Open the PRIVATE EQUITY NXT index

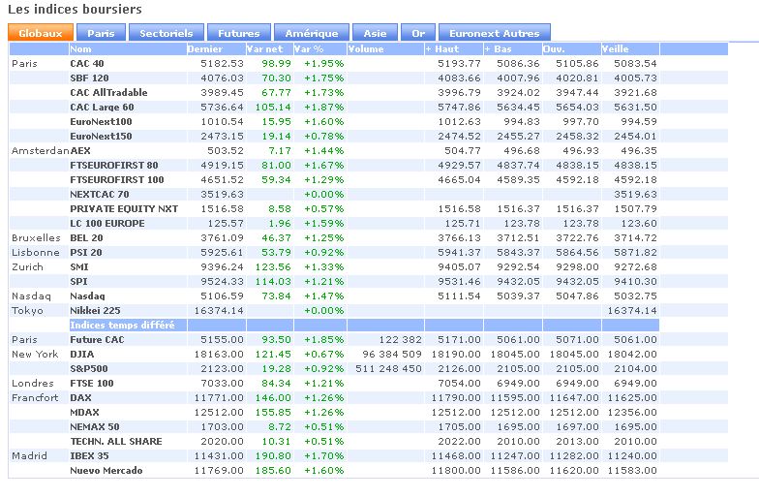[x=124, y=209]
